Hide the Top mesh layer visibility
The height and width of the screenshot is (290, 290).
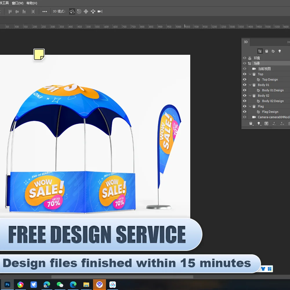point(244,74)
